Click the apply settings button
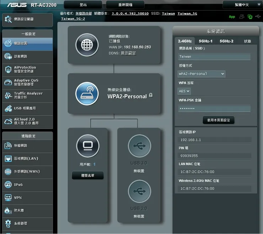 tap(219, 120)
